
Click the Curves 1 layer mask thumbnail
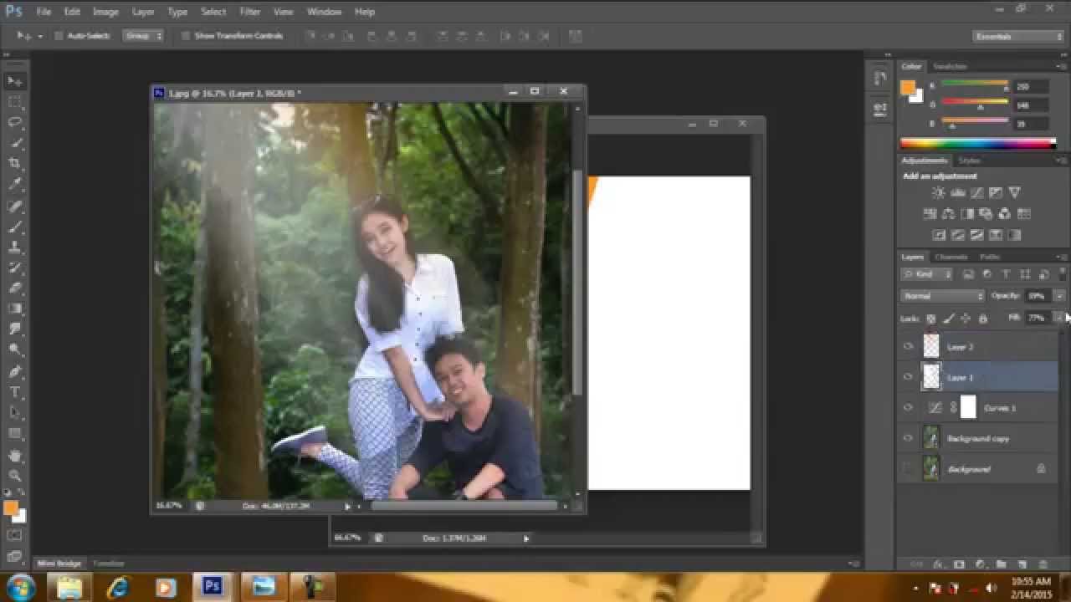[968, 408]
